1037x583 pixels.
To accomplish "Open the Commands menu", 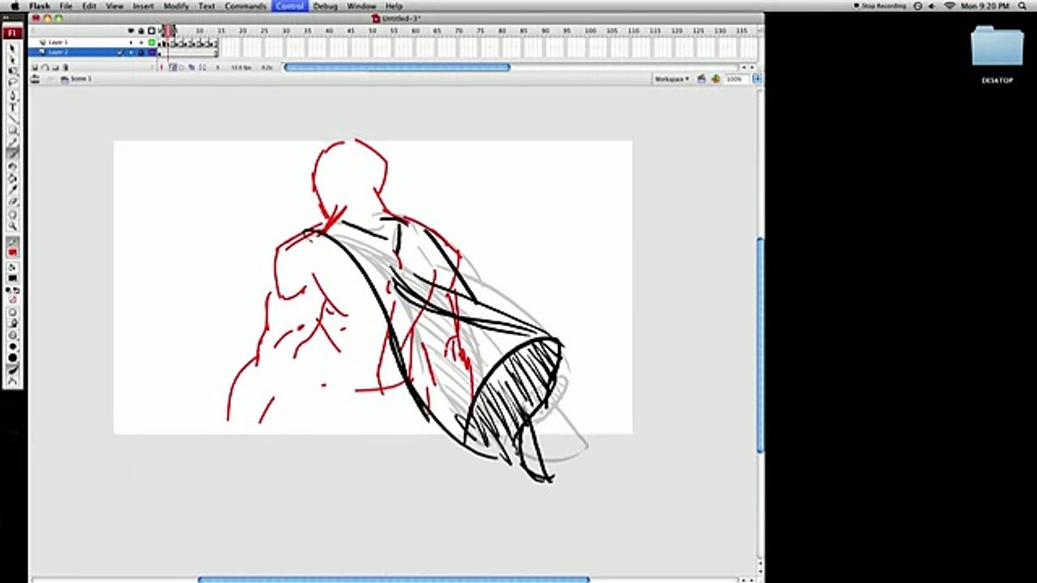I will (x=245, y=6).
